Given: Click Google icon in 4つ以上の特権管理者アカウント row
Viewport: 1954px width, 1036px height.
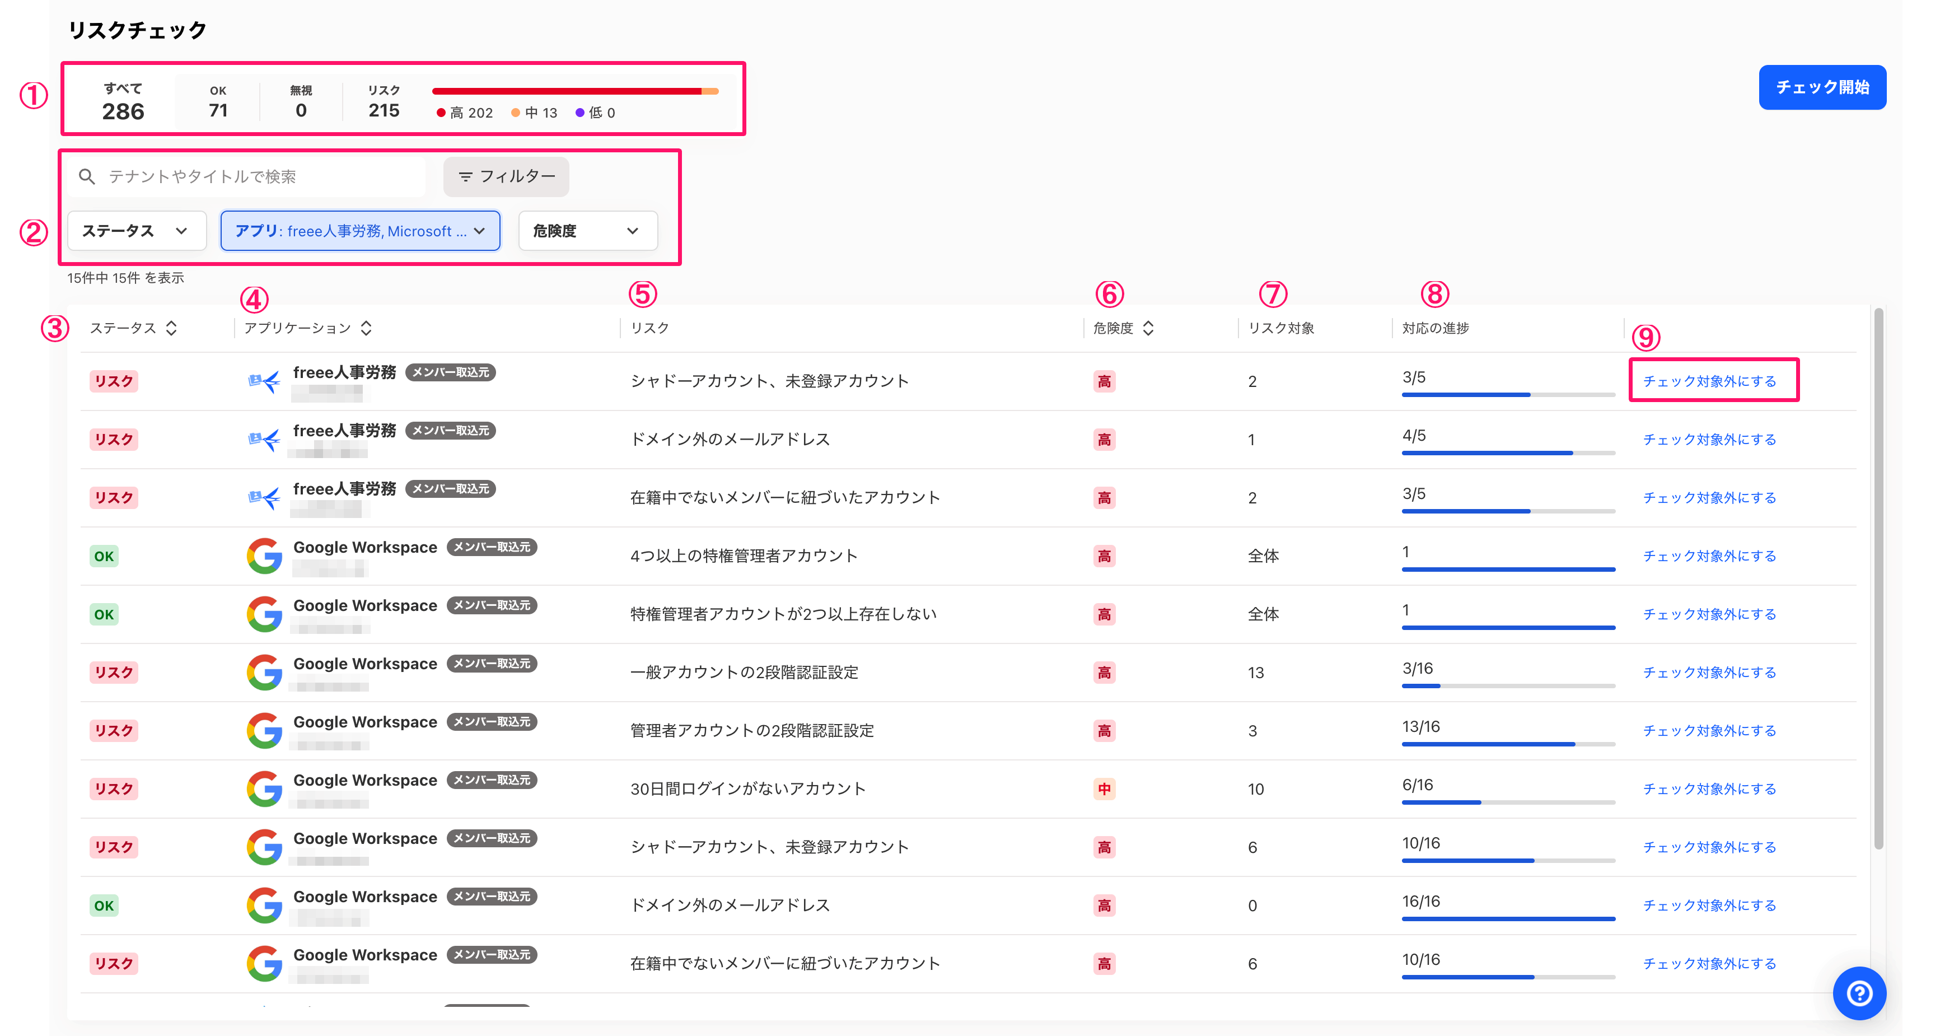Looking at the screenshot, I should [x=264, y=556].
